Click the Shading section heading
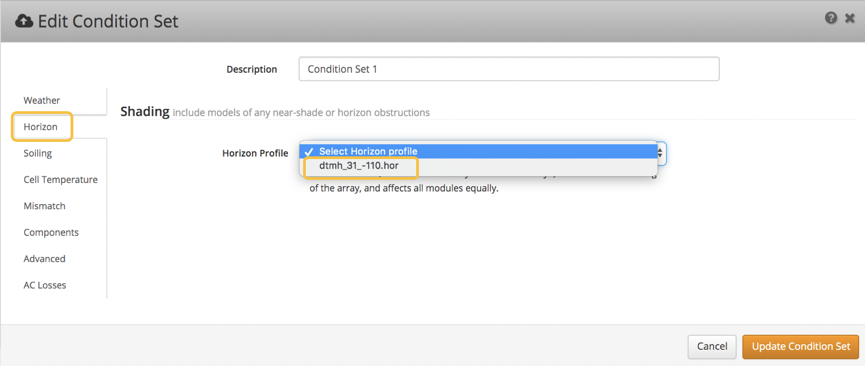Screen dimensions: 865x366 pyautogui.click(x=145, y=112)
